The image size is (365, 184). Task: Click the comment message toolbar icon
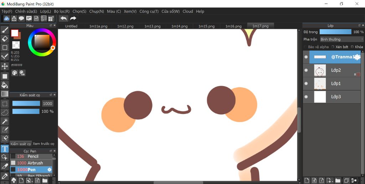[29, 19]
